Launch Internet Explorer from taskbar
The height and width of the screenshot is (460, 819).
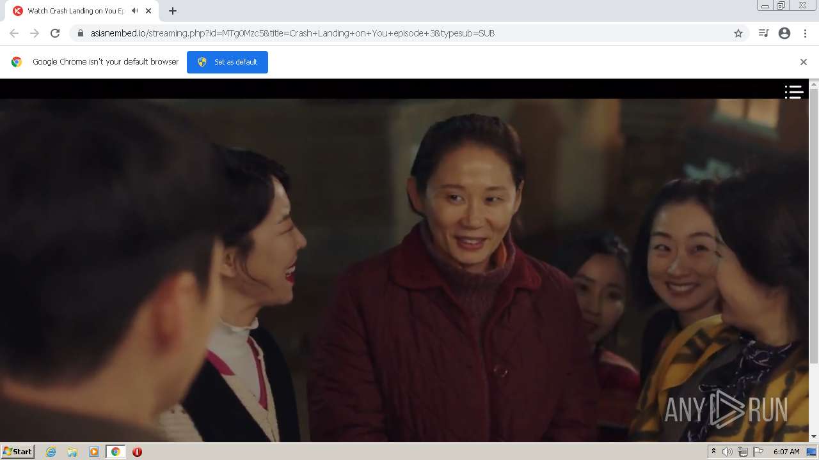[51, 452]
